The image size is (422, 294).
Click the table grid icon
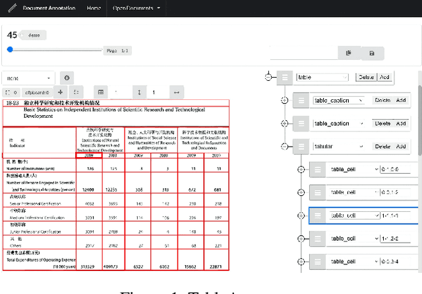click(x=101, y=93)
